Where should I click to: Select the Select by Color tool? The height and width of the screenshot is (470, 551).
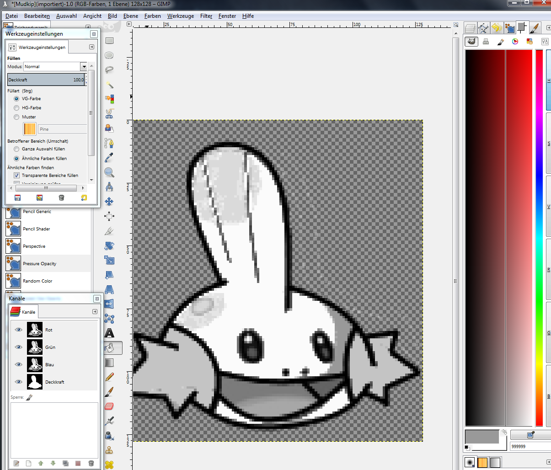point(109,99)
